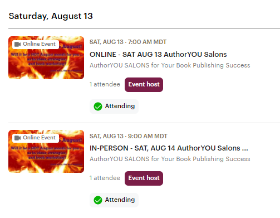Click the Saturday, August 13 heading
Image resolution: width=280 pixels, height=218 pixels.
51,16
